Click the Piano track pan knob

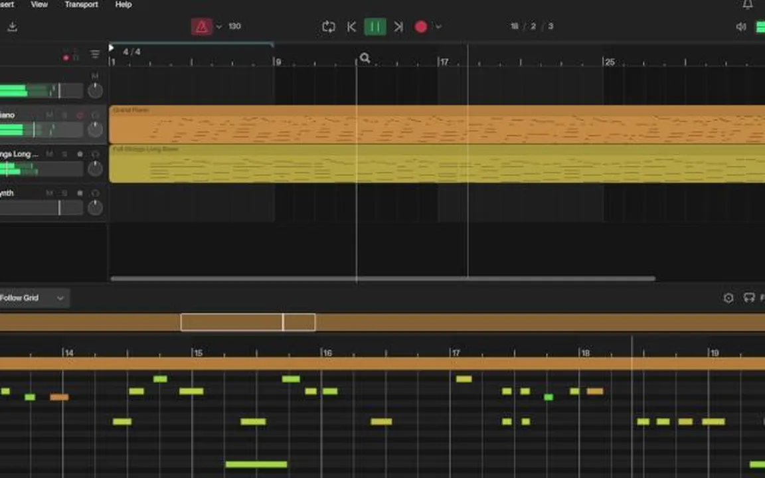pos(95,129)
